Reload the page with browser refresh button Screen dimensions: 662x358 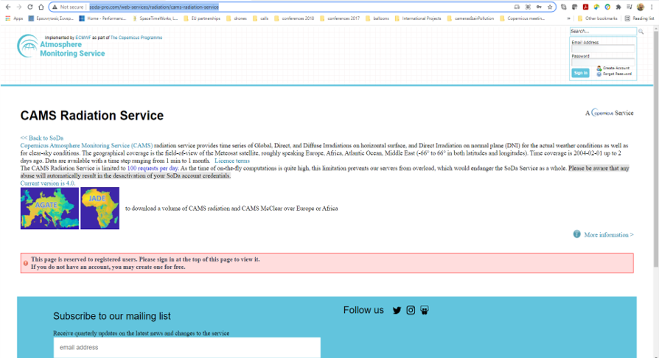(x=30, y=7)
